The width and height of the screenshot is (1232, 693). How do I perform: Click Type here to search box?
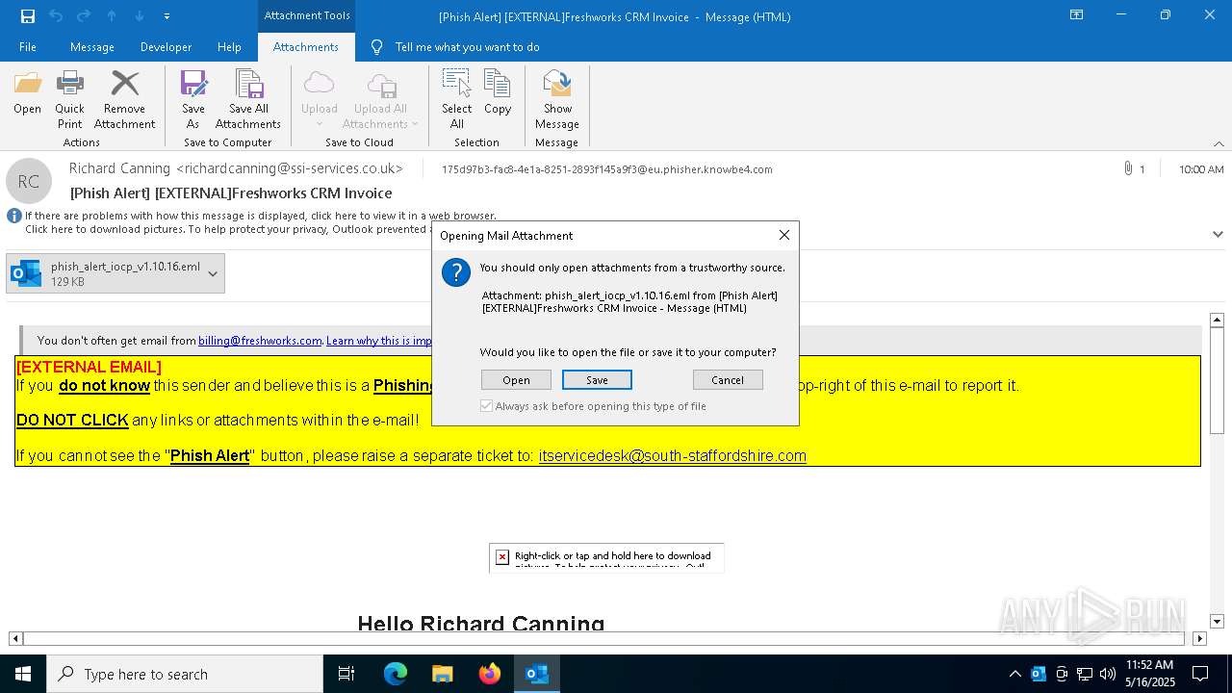click(x=185, y=674)
